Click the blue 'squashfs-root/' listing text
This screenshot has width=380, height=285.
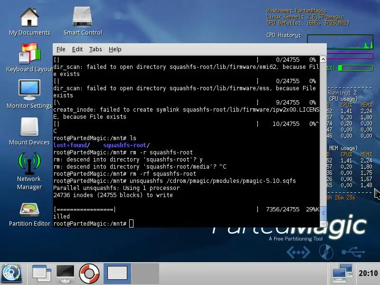point(126,145)
